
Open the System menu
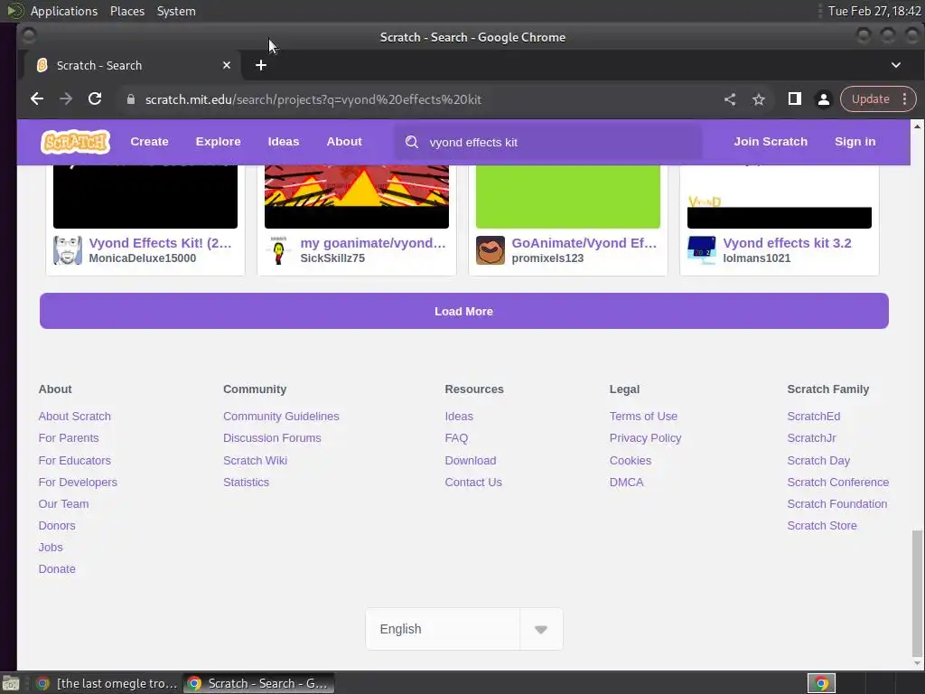[x=176, y=11]
